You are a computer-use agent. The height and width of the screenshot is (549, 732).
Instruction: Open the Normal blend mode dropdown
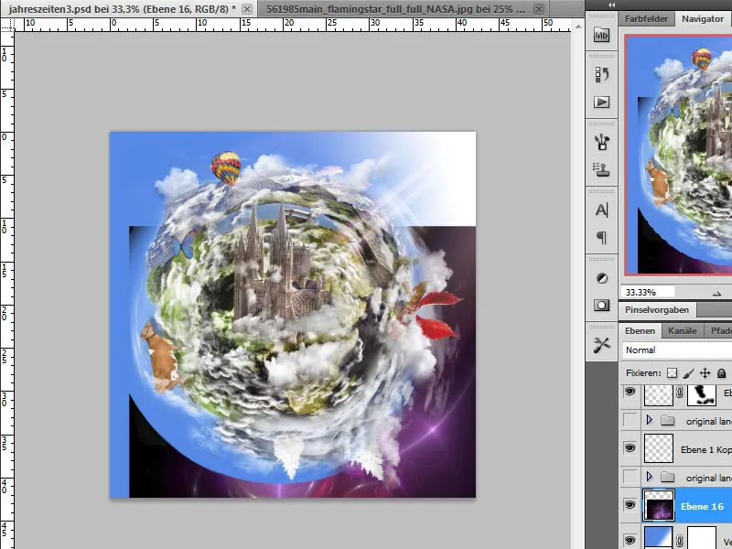click(677, 350)
